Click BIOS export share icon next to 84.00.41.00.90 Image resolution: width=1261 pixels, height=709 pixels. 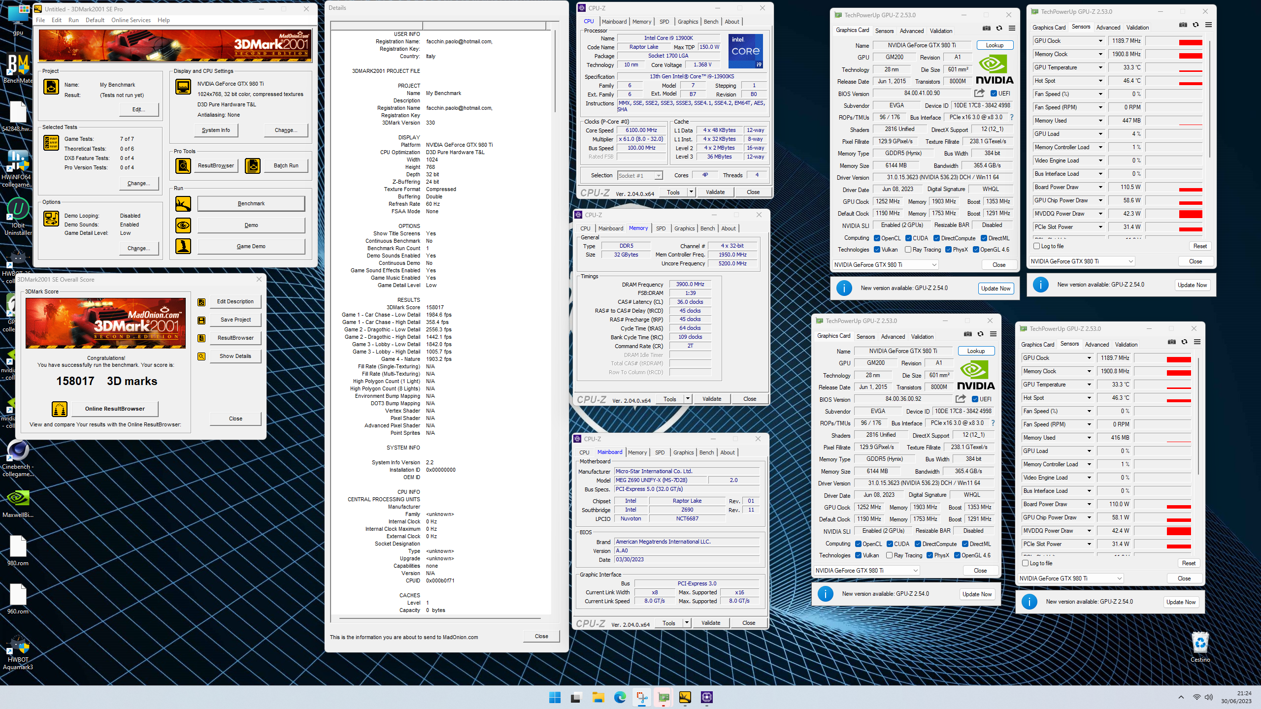[979, 93]
